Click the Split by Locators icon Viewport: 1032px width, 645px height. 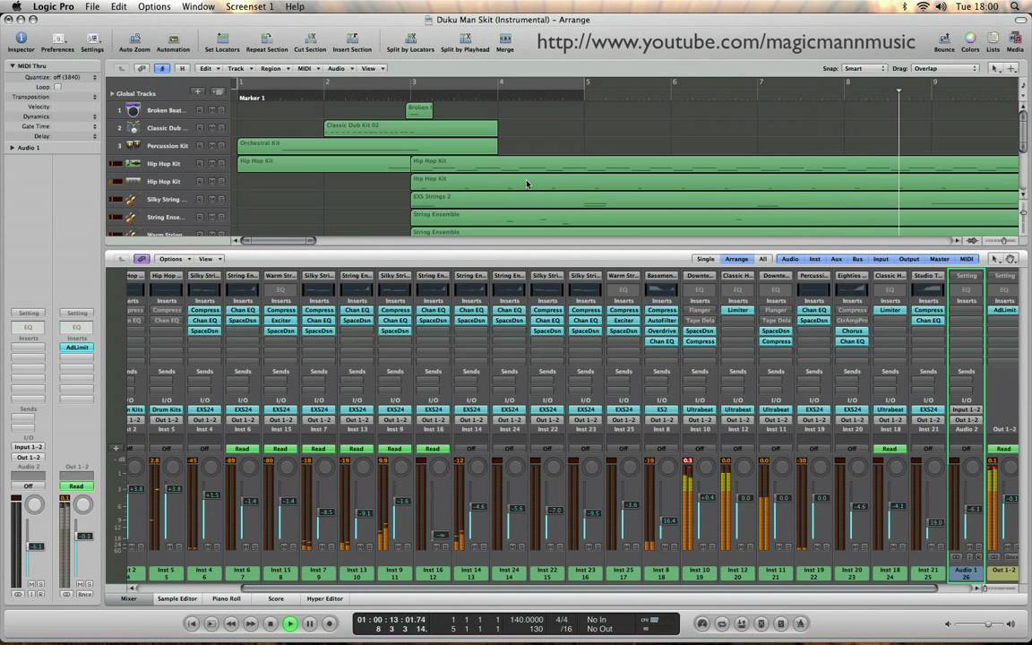(x=410, y=39)
